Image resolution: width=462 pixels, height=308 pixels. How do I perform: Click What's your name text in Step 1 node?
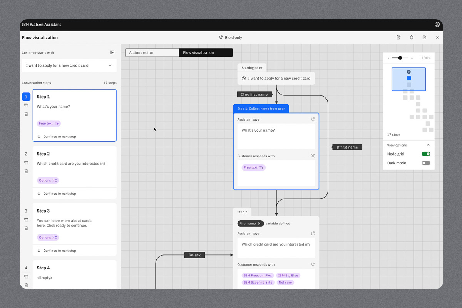tap(258, 130)
